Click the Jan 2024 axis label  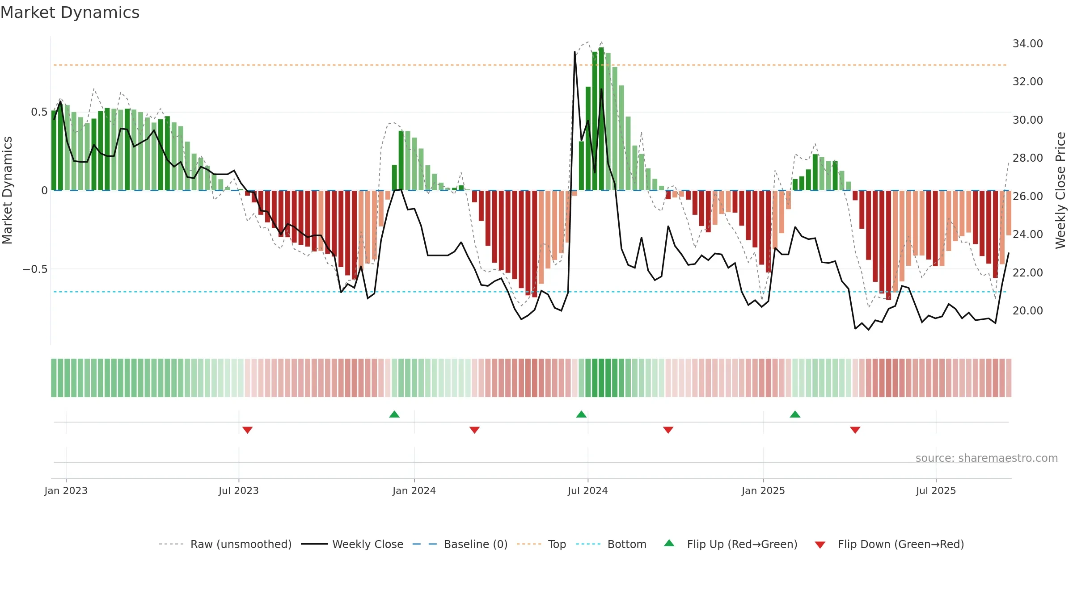(414, 490)
